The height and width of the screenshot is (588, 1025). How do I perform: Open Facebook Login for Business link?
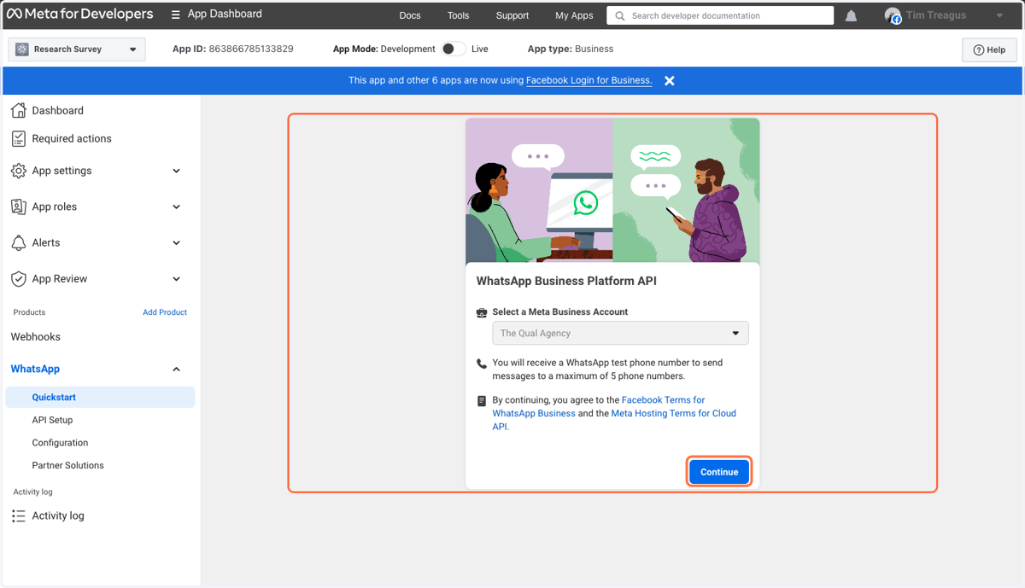click(589, 80)
